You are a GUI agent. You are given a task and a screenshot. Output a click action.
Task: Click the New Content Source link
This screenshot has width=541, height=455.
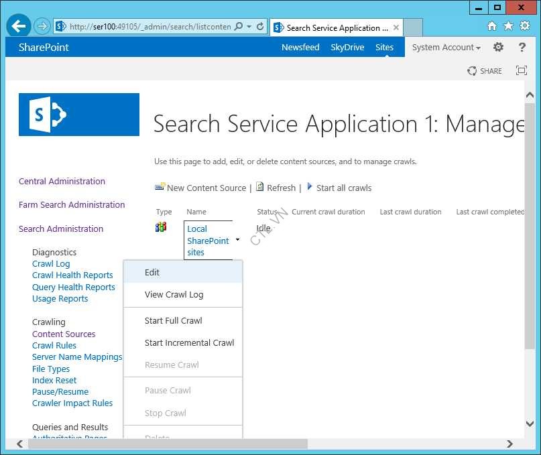coord(206,188)
